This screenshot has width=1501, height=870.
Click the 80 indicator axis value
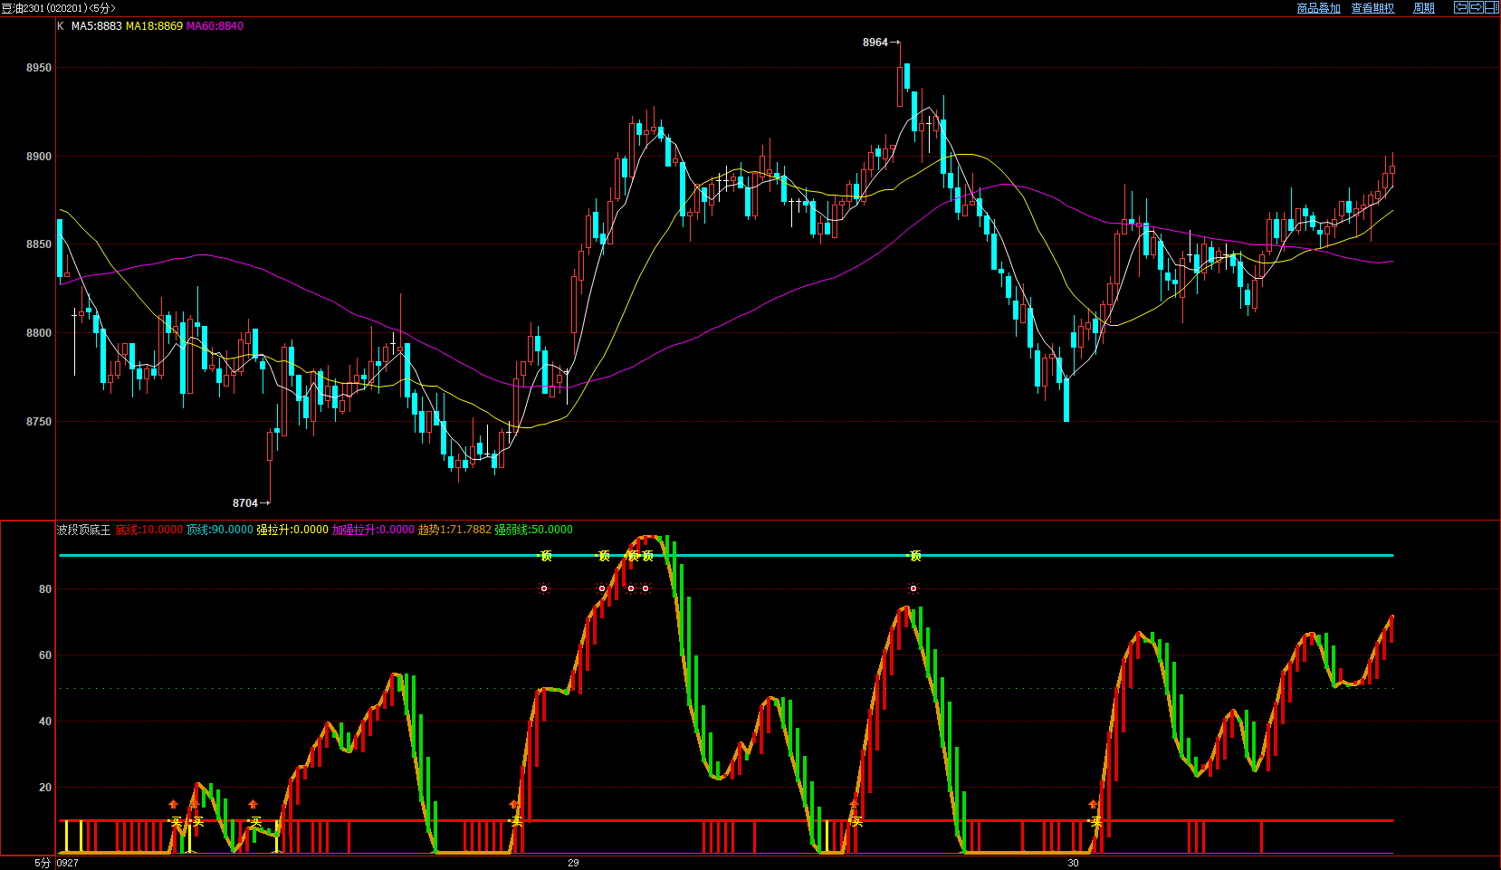[45, 589]
